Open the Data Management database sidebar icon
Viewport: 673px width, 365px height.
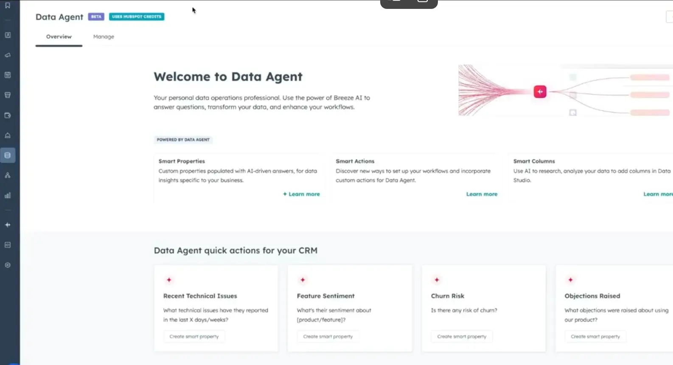[x=8, y=155]
